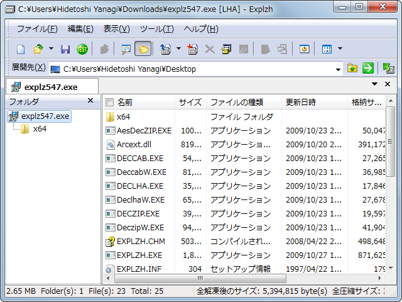Click the horizontal scrollbar thumb
The image size is (402, 302).
200,278
